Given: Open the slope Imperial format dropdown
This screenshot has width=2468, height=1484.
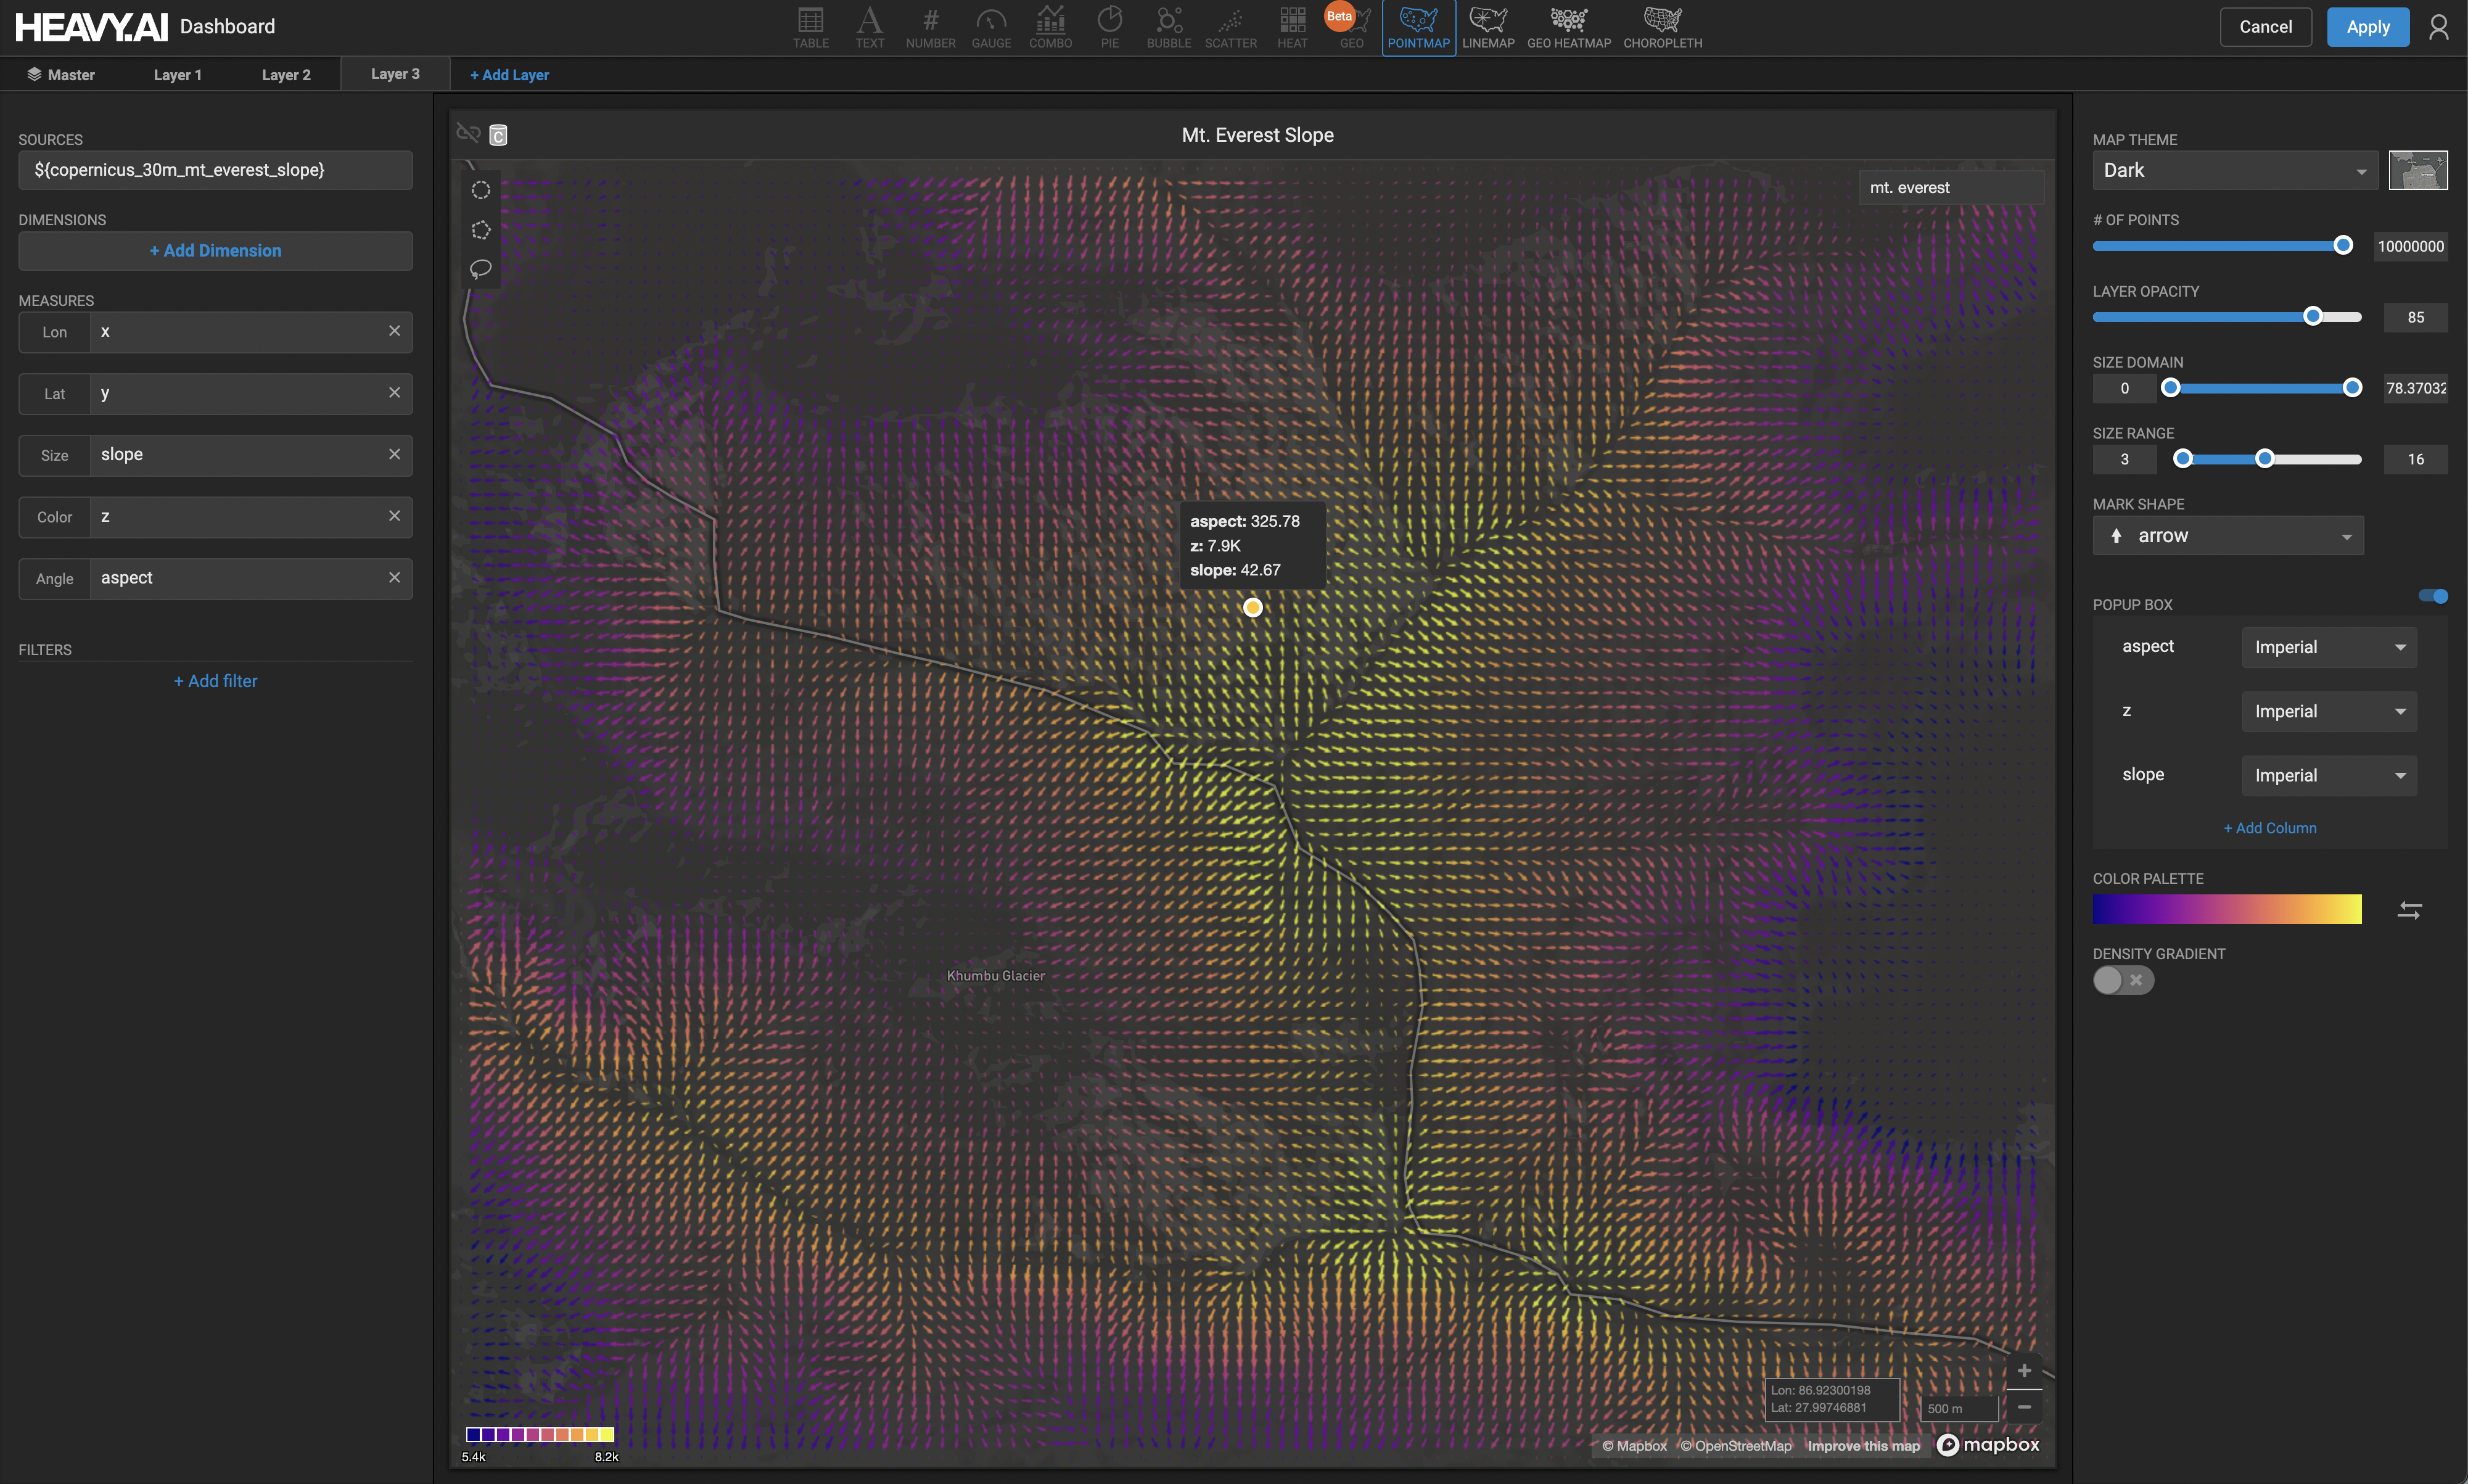Looking at the screenshot, I should (2328, 776).
